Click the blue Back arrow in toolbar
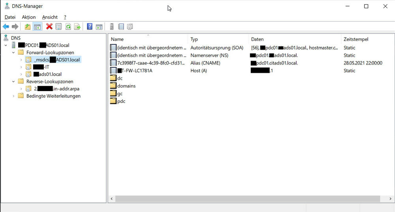Screen dimensions: 395x212 6,27
